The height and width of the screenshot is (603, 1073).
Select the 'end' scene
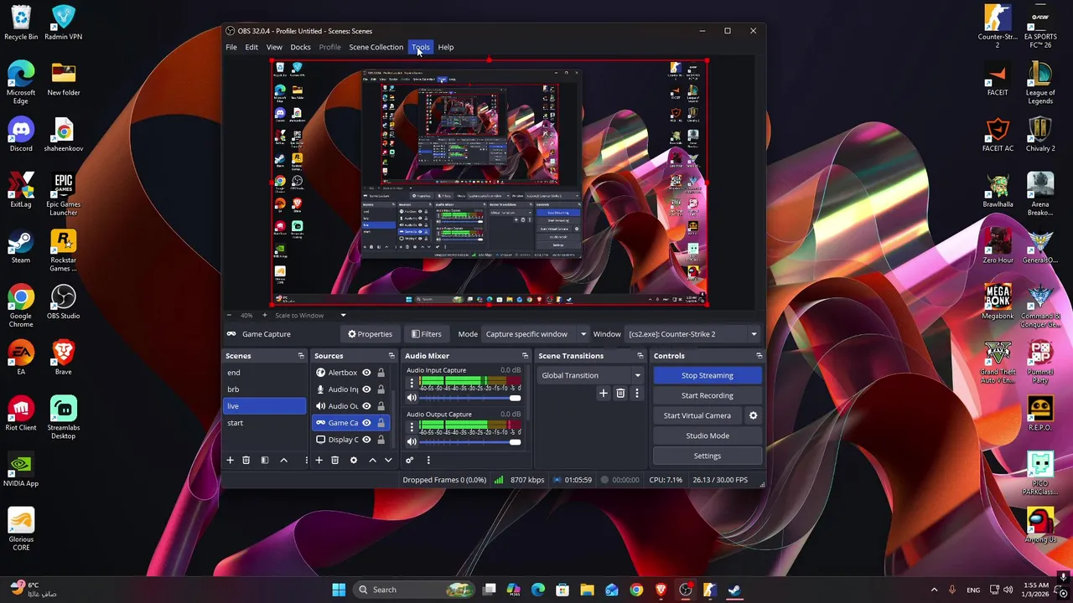tap(265, 373)
